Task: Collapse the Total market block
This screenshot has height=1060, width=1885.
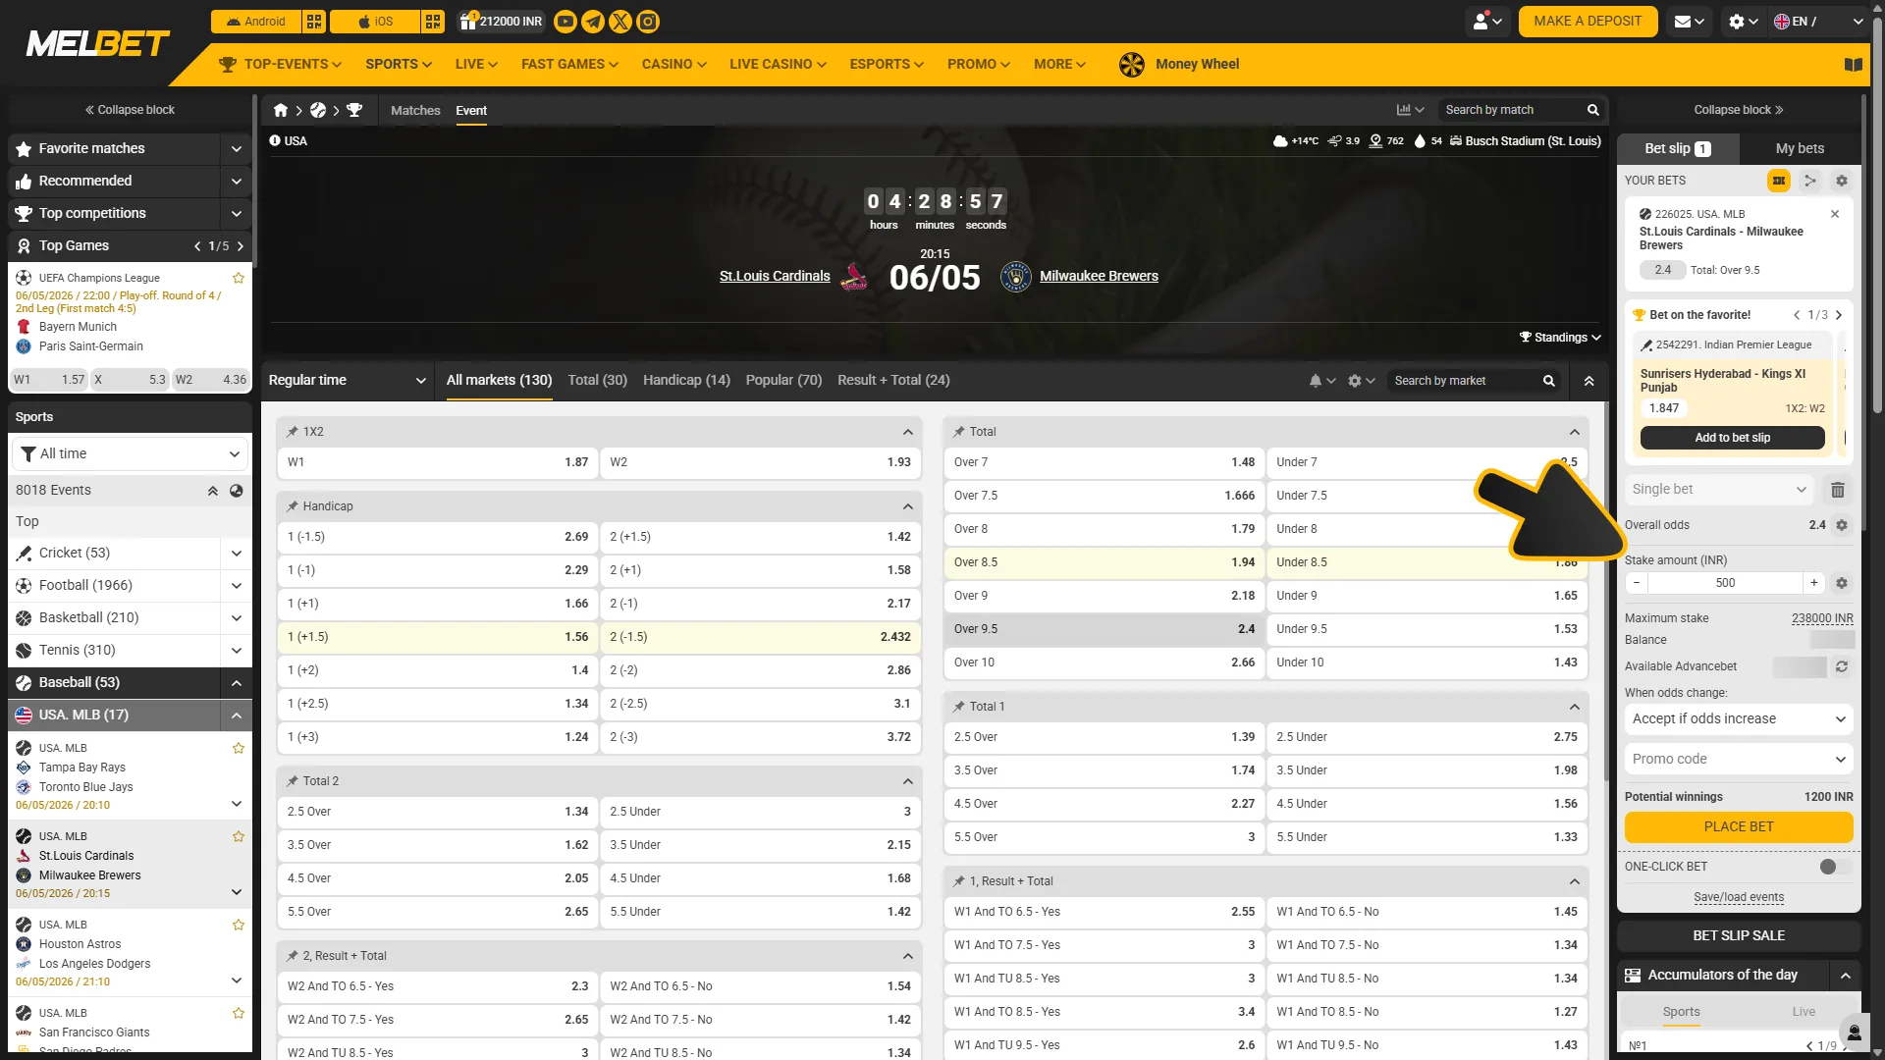Action: pos(1575,432)
